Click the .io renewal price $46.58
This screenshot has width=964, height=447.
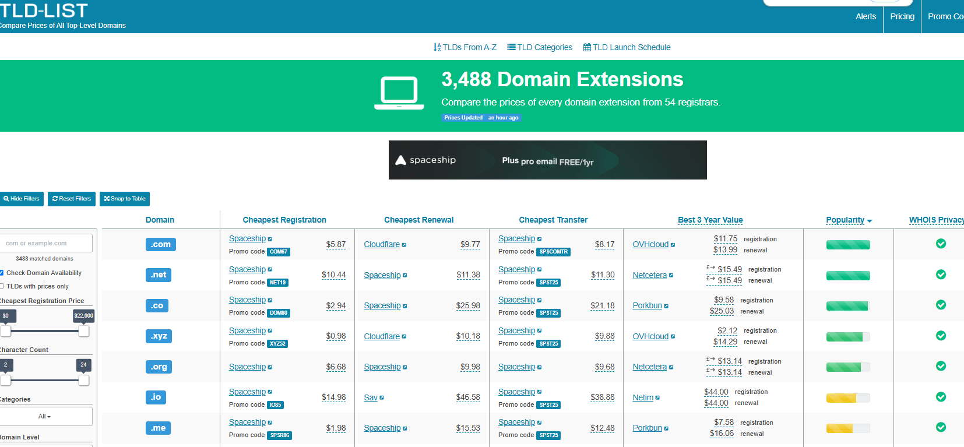(x=468, y=397)
